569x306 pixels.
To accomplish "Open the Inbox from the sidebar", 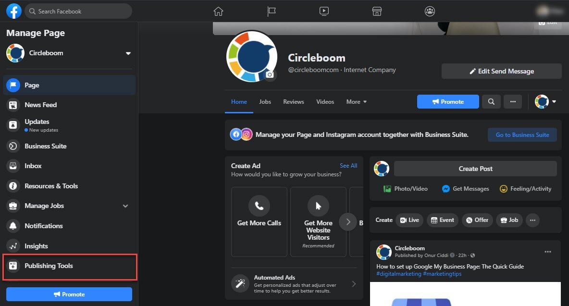I will click(32, 166).
